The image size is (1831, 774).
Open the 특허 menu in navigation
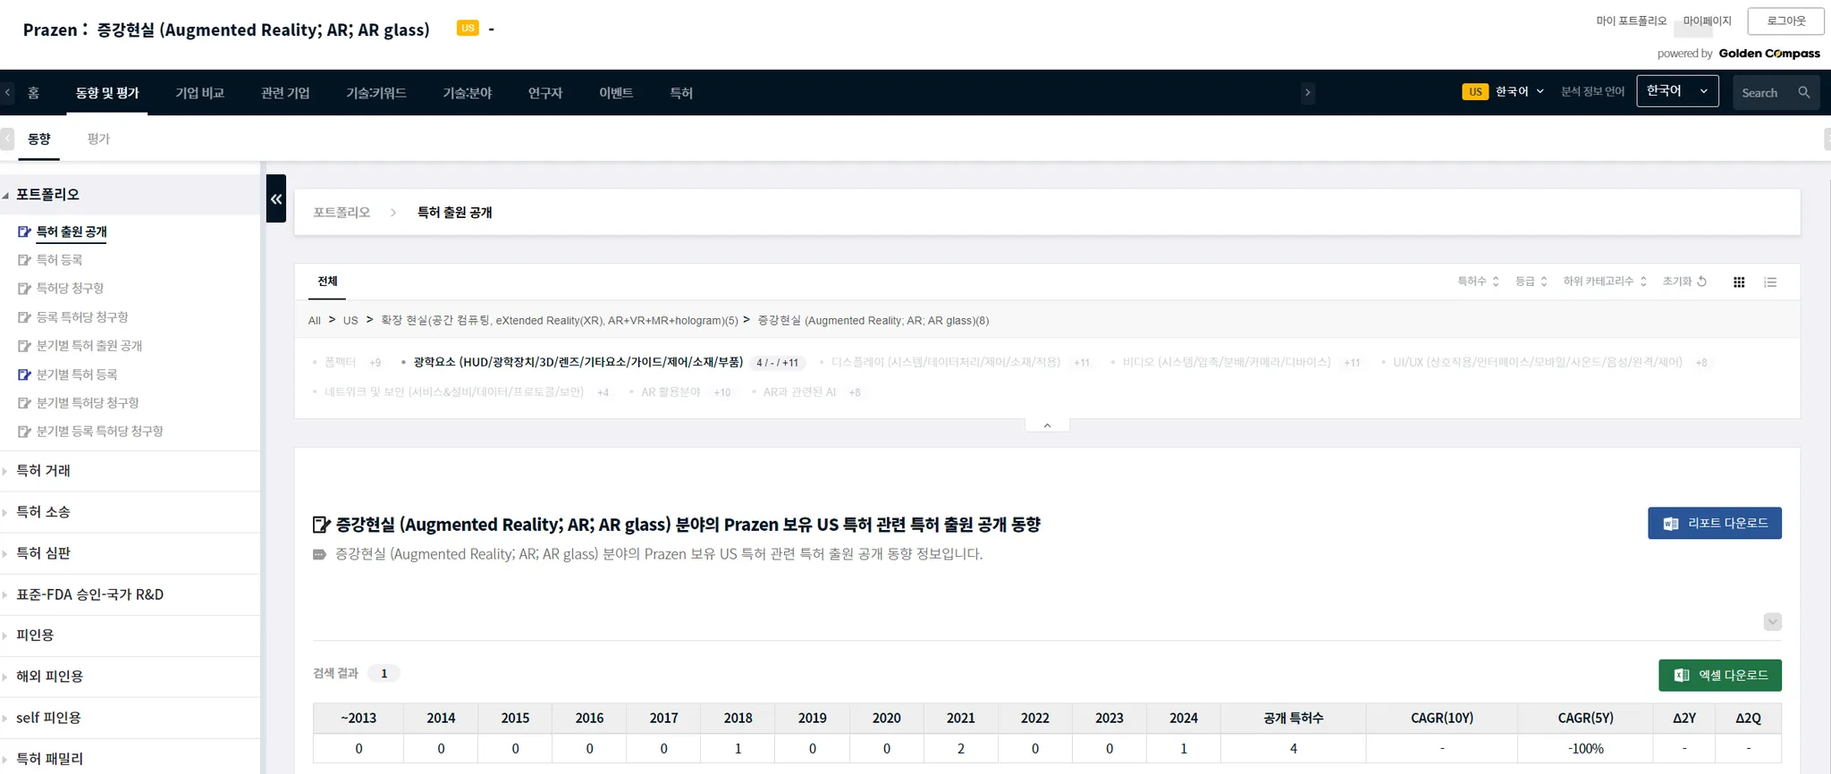[681, 93]
